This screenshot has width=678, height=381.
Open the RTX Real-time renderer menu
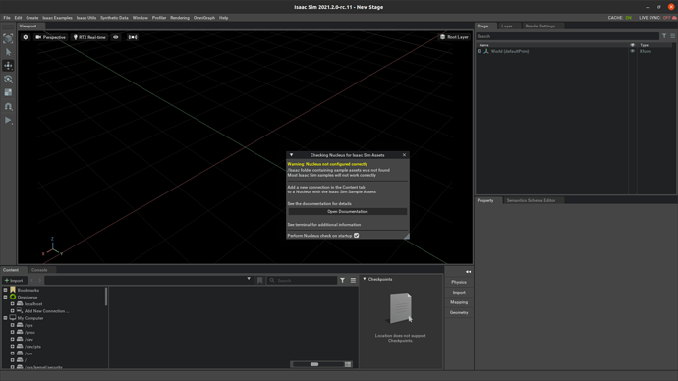coord(89,37)
